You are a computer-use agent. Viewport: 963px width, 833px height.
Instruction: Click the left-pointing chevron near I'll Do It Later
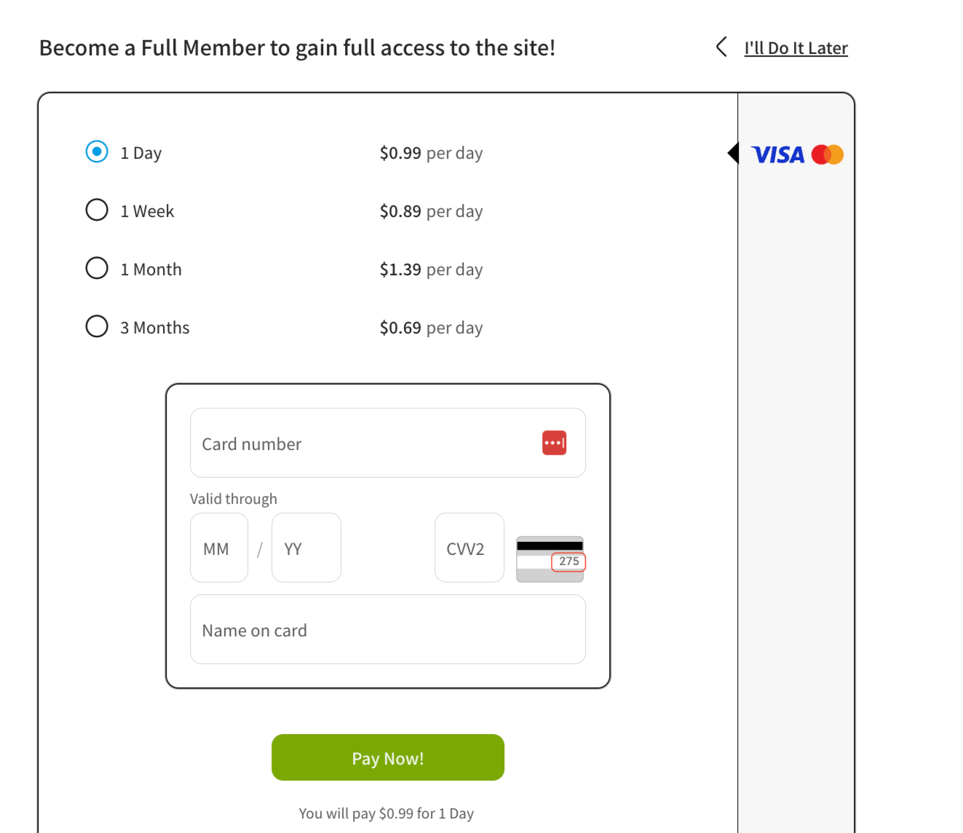720,47
